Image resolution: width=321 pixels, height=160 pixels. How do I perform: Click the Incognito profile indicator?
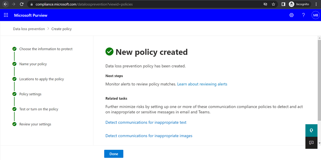pyautogui.click(x=299, y=4)
